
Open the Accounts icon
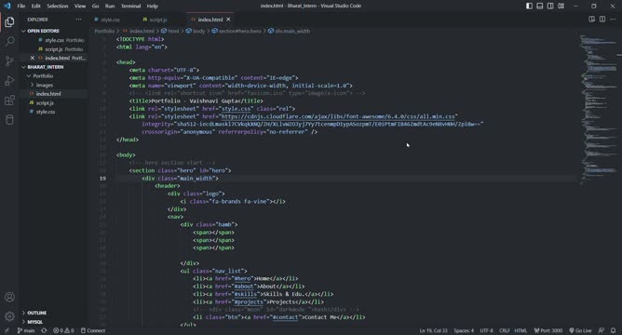tap(9, 297)
